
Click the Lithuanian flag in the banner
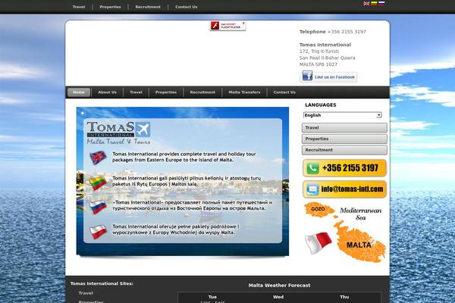[x=98, y=183]
